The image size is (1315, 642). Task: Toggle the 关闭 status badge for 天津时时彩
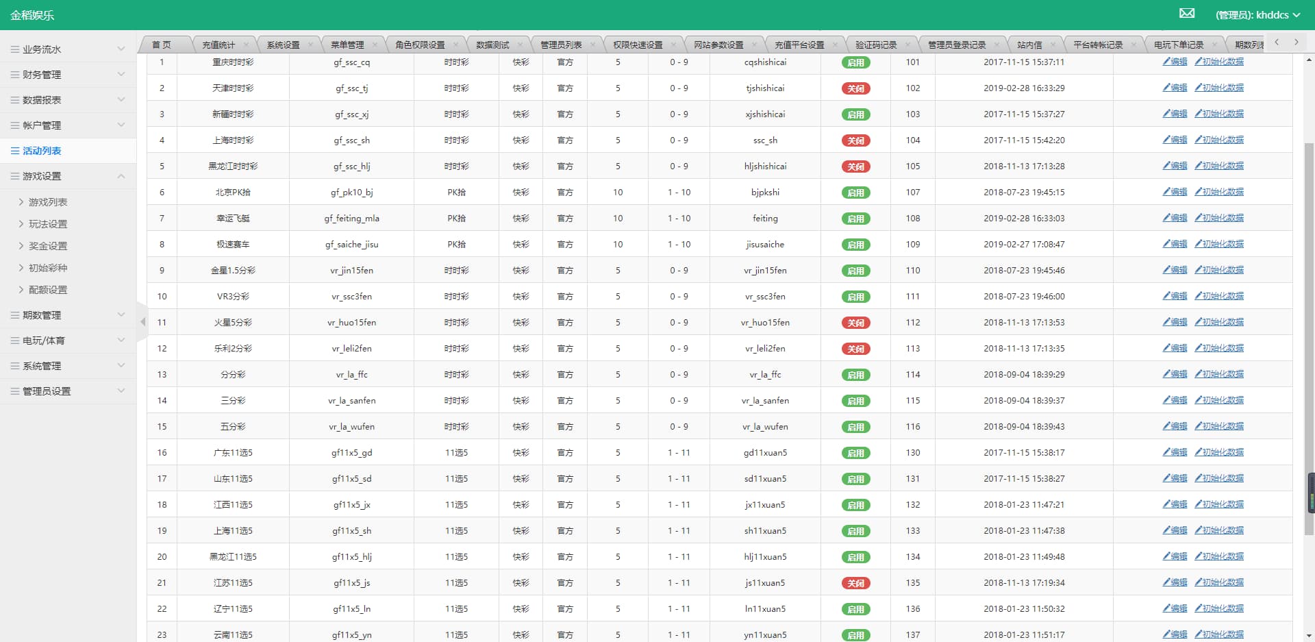click(x=855, y=88)
